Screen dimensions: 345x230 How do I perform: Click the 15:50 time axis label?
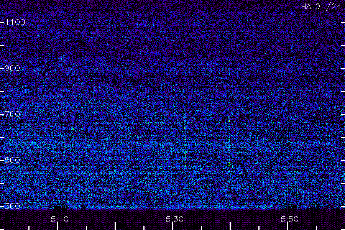coord(287,219)
